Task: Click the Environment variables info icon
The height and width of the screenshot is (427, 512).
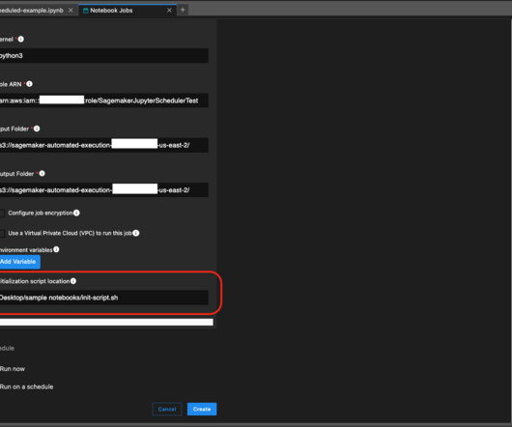Action: pyautogui.click(x=56, y=249)
